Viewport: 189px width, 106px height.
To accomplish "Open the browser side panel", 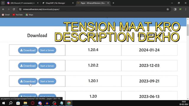I will point(175,9).
